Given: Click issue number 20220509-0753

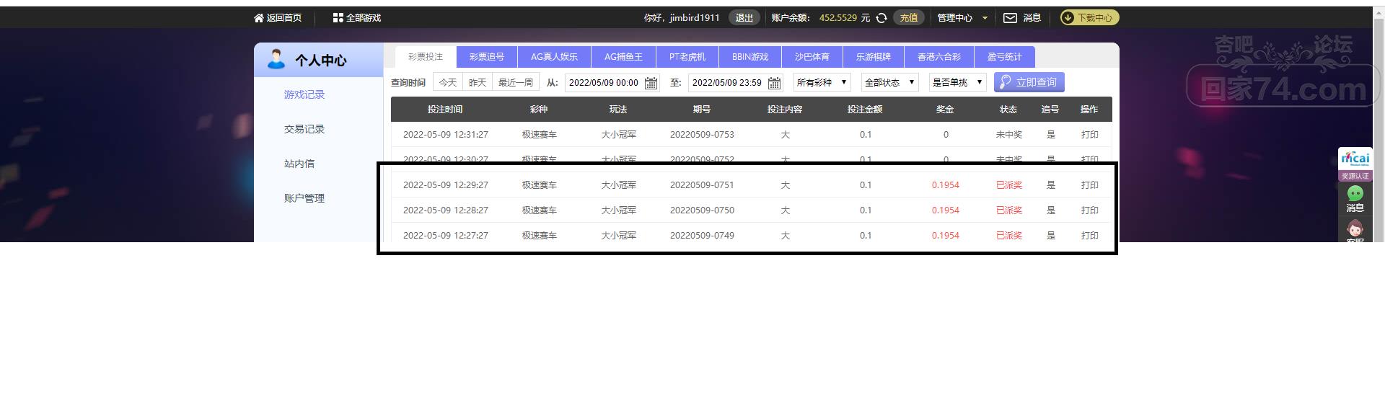Looking at the screenshot, I should (702, 135).
